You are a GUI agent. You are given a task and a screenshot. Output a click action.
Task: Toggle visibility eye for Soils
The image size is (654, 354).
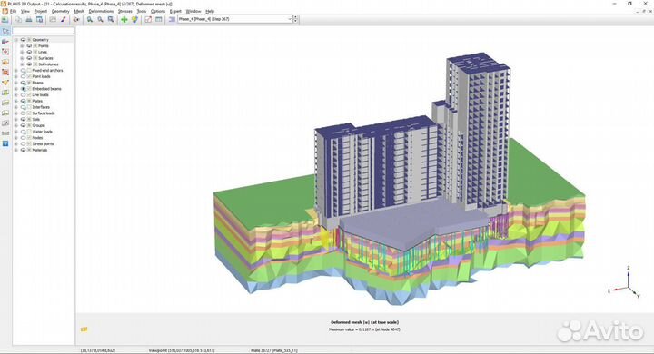click(x=24, y=119)
